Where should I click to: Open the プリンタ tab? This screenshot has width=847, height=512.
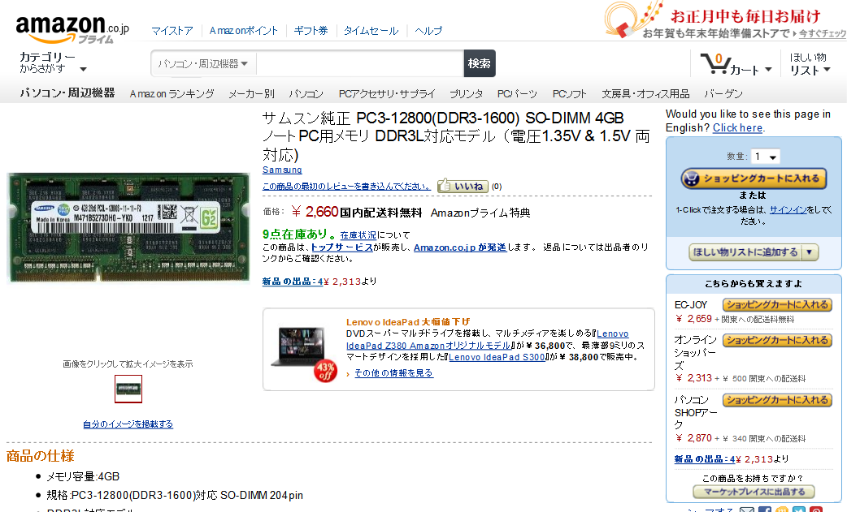click(466, 94)
